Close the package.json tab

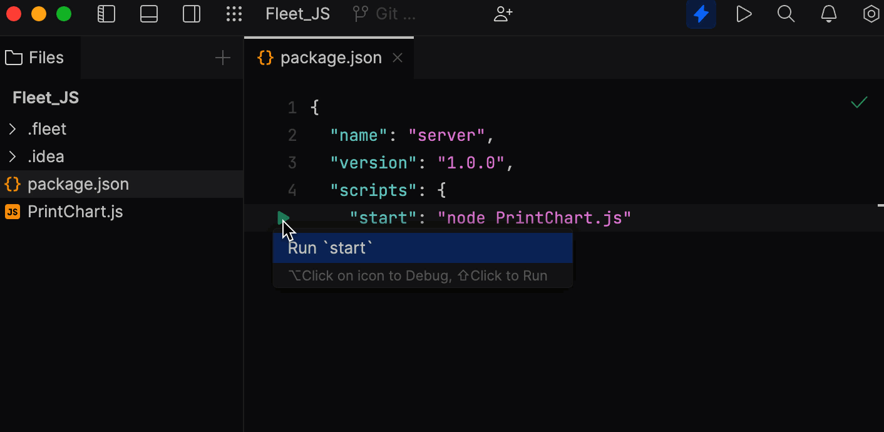[398, 58]
